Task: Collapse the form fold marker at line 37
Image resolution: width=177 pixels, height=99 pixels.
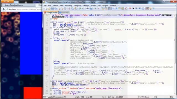Action: (51, 89)
